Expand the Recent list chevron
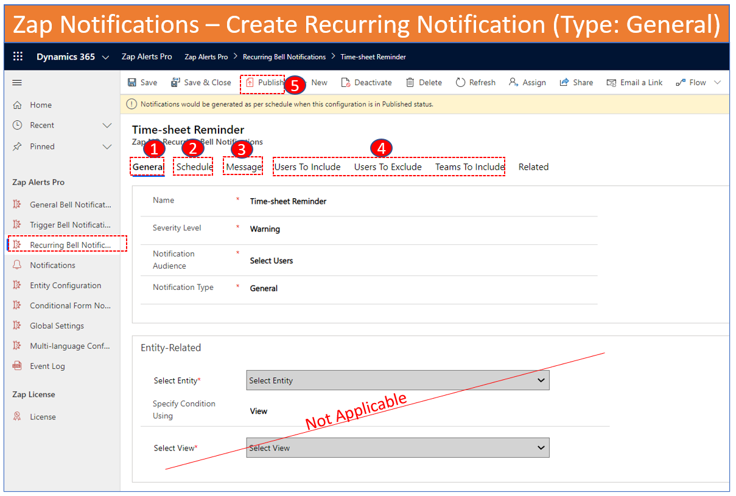 pyautogui.click(x=107, y=125)
